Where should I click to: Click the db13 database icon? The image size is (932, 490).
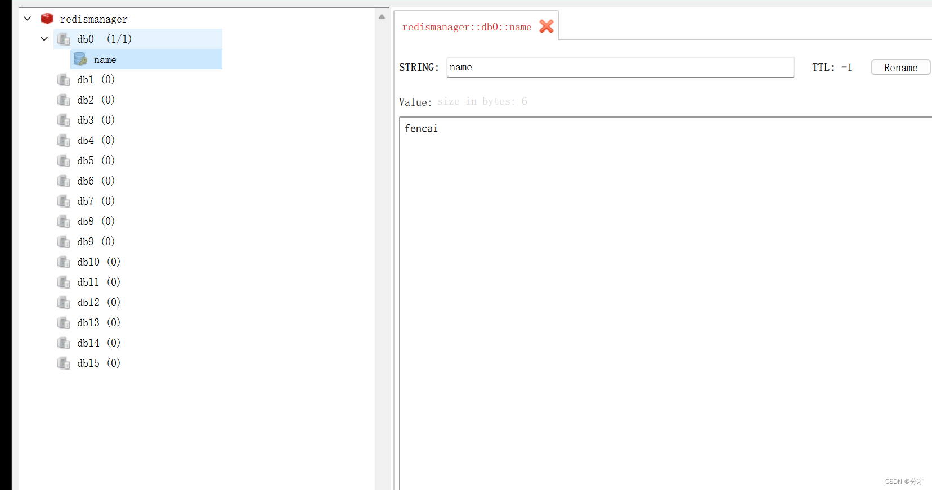tap(64, 322)
